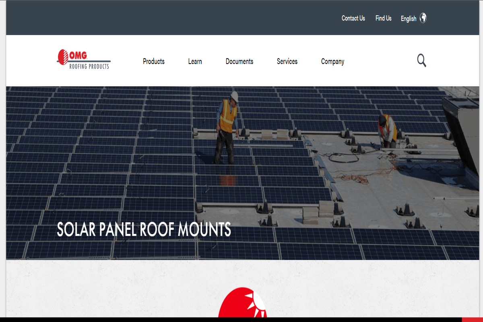This screenshot has height=322, width=483.
Task: Switch site language via English toggle
Action: (x=408, y=19)
